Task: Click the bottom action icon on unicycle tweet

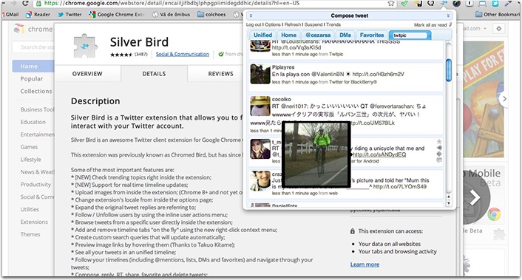Action: click(439, 160)
